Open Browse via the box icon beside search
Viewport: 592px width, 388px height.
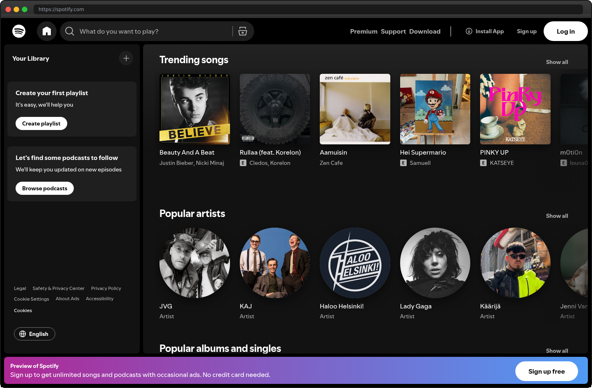(243, 31)
